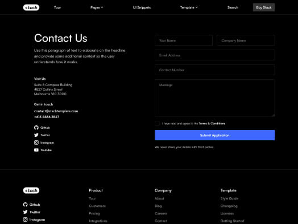Focus the Contact Number input field

(x=215, y=70)
